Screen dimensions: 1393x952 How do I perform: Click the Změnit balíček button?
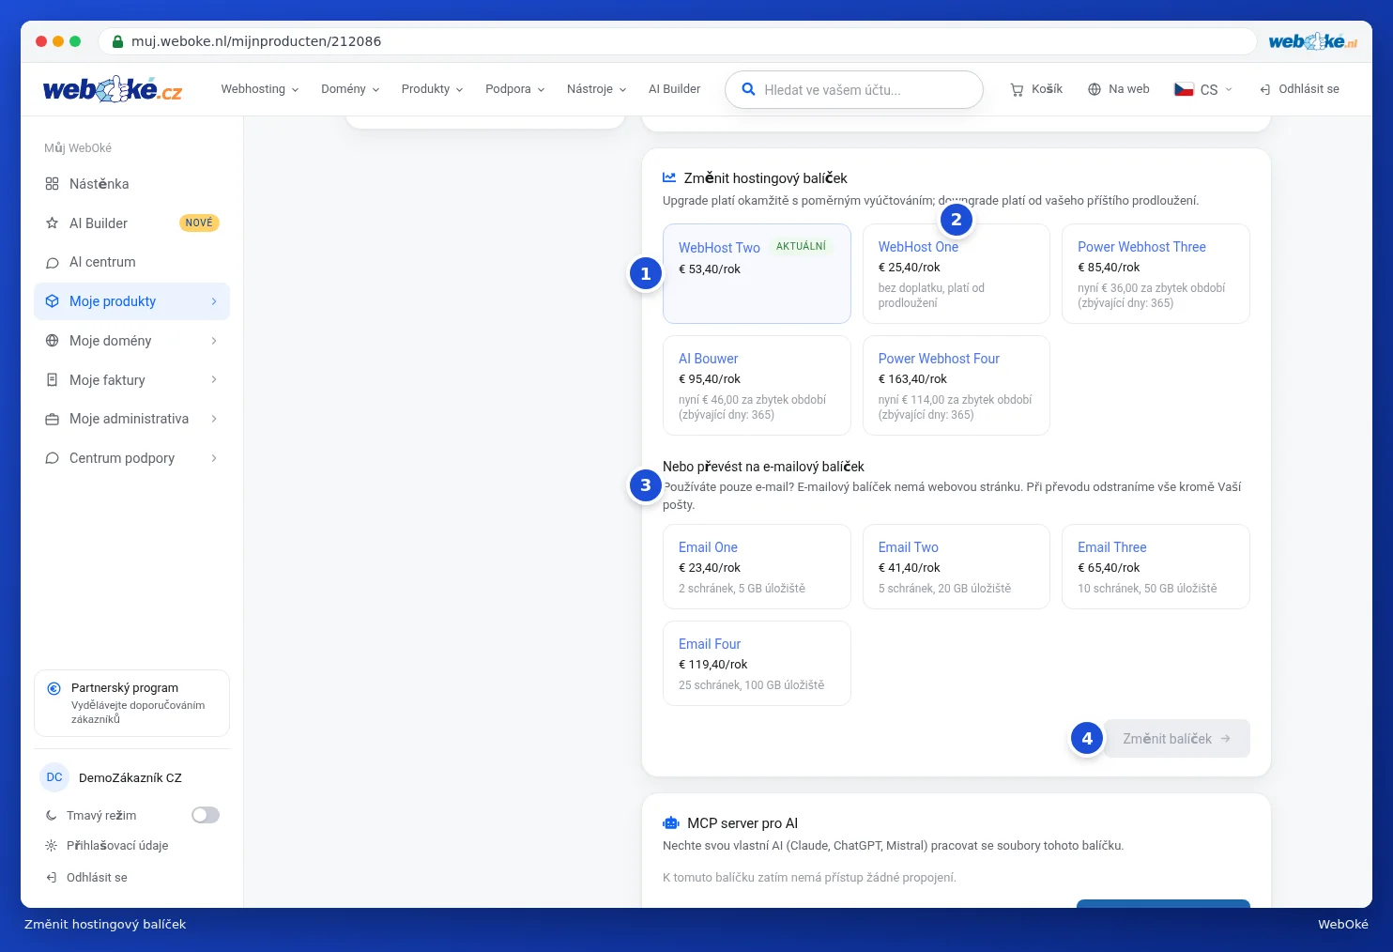click(1177, 739)
